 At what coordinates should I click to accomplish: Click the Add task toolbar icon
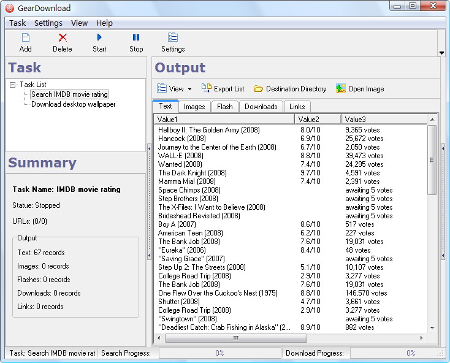pyautogui.click(x=26, y=38)
